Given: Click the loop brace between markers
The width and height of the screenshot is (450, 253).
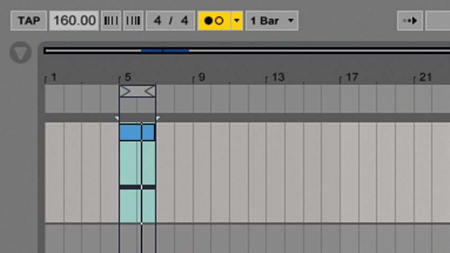Looking at the screenshot, I should [x=138, y=92].
